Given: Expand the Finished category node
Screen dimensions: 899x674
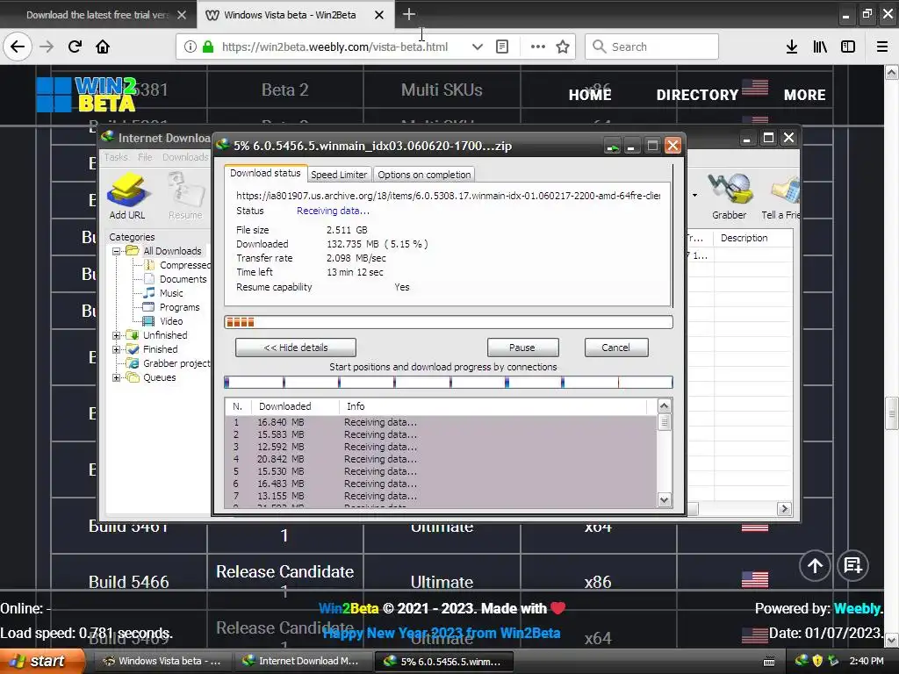Looking at the screenshot, I should (117, 349).
